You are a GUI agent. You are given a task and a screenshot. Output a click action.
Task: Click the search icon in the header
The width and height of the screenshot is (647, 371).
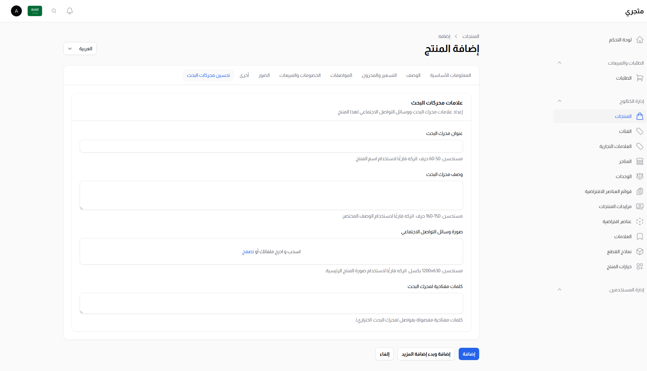(x=54, y=11)
